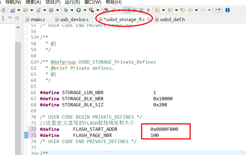
Task: Open next annotation dropdown arrow
Action: tap(163, 10)
